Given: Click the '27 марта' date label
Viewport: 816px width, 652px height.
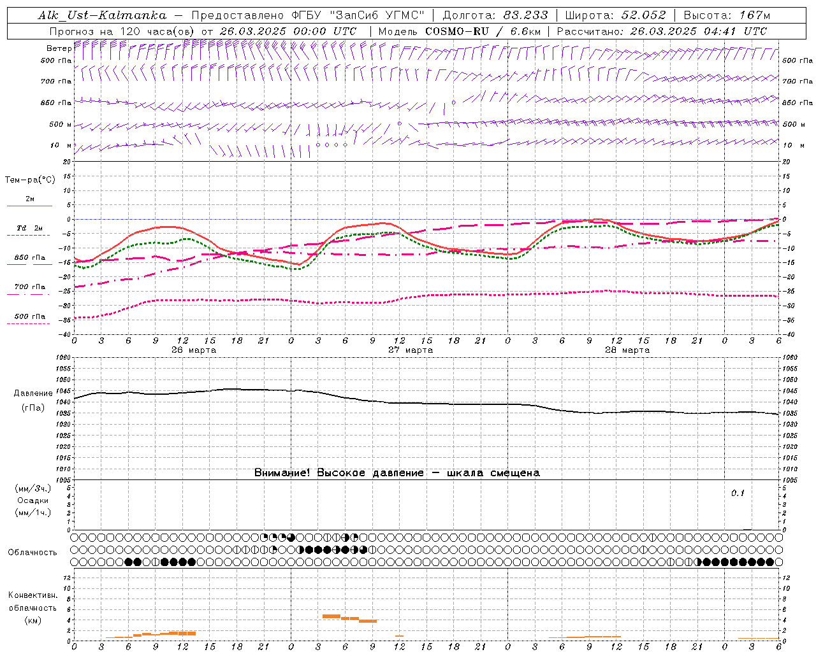Looking at the screenshot, I should click(411, 350).
